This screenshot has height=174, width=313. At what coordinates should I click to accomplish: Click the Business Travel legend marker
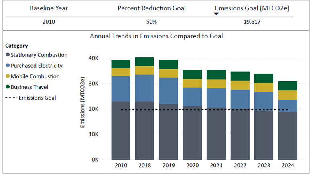click(x=8, y=87)
